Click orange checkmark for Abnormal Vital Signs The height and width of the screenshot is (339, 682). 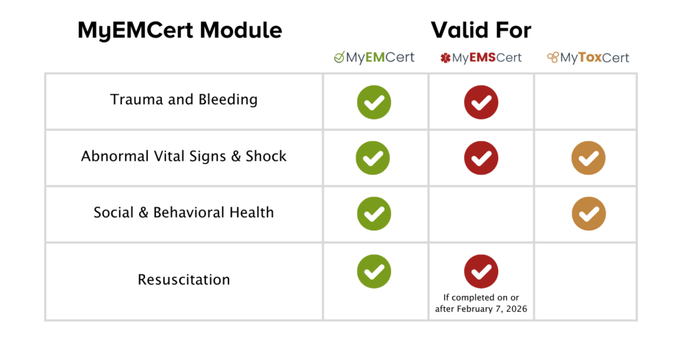pyautogui.click(x=588, y=158)
